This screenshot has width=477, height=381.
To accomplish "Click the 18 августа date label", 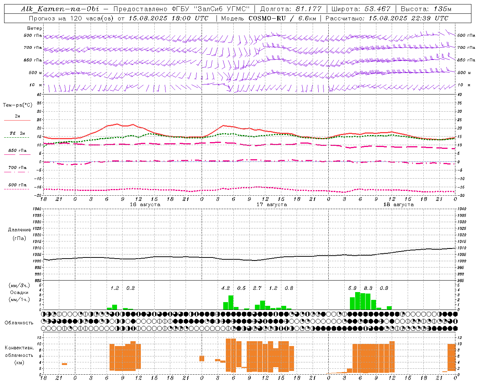I will 398,205.
